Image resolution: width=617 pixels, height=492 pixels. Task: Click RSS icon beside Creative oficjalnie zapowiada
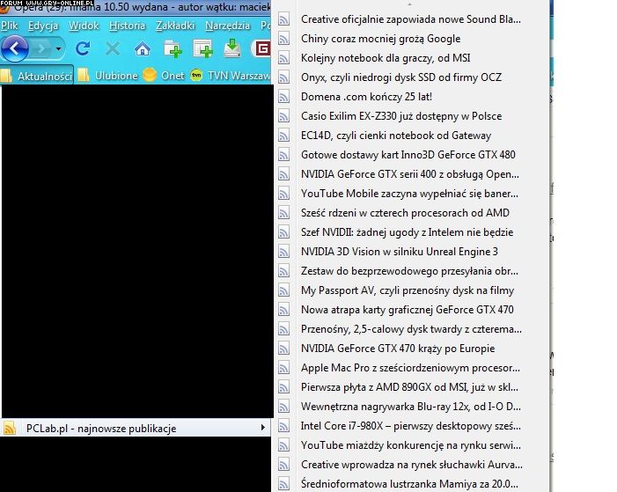click(283, 18)
